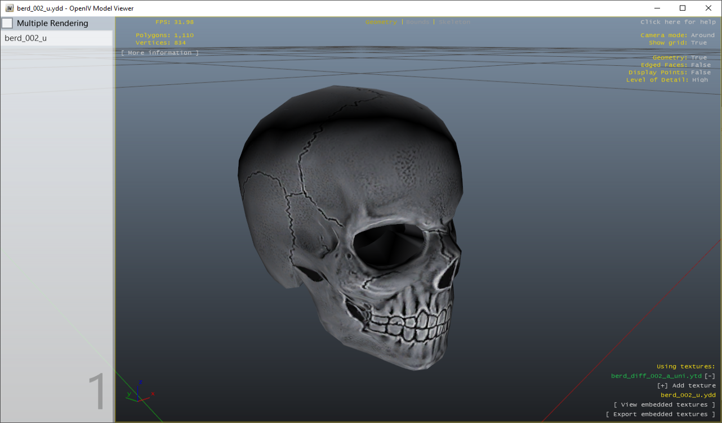
Task: Click the OpenIV icon in title bar
Action: [9, 8]
